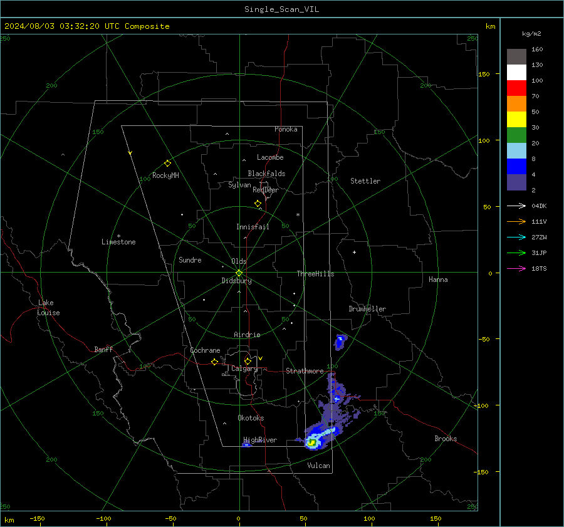Click the yellow diamond marker near RockyMH
The width and height of the screenshot is (564, 527).
[x=167, y=164]
